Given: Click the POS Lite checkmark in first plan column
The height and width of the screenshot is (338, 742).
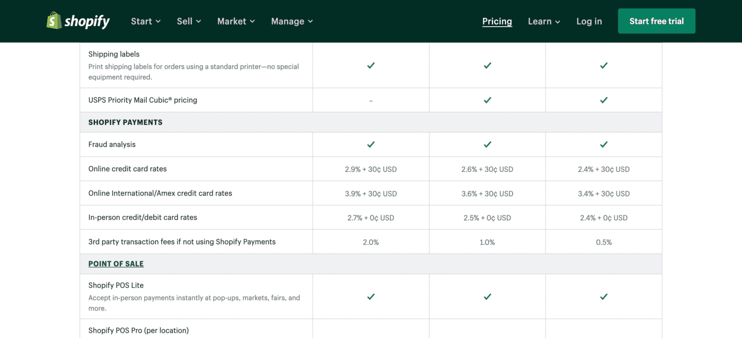Looking at the screenshot, I should (371, 296).
